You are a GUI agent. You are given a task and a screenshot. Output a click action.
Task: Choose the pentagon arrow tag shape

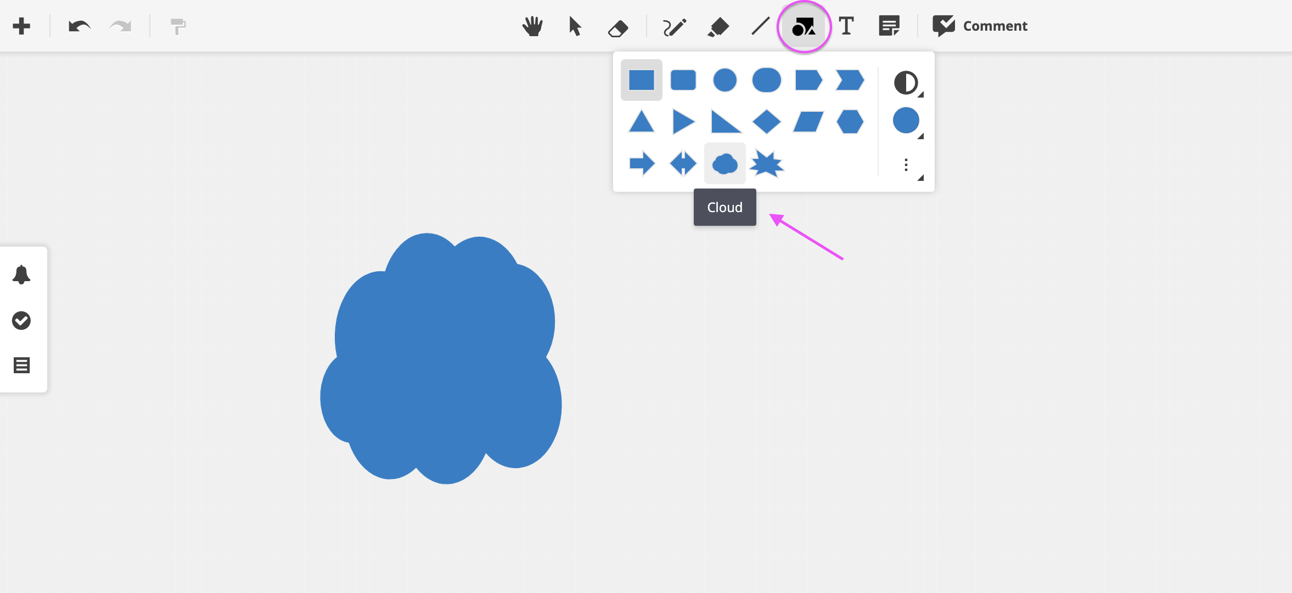(808, 80)
